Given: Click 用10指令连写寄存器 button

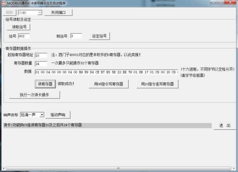Looking at the screenshot, I should [157, 84].
